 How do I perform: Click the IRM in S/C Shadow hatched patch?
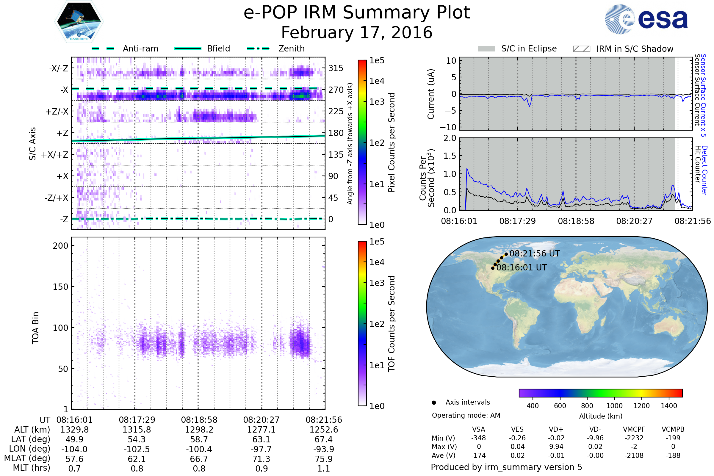point(581,49)
